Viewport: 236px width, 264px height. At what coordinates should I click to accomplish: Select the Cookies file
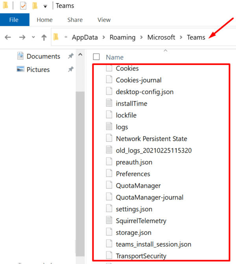coord(127,68)
